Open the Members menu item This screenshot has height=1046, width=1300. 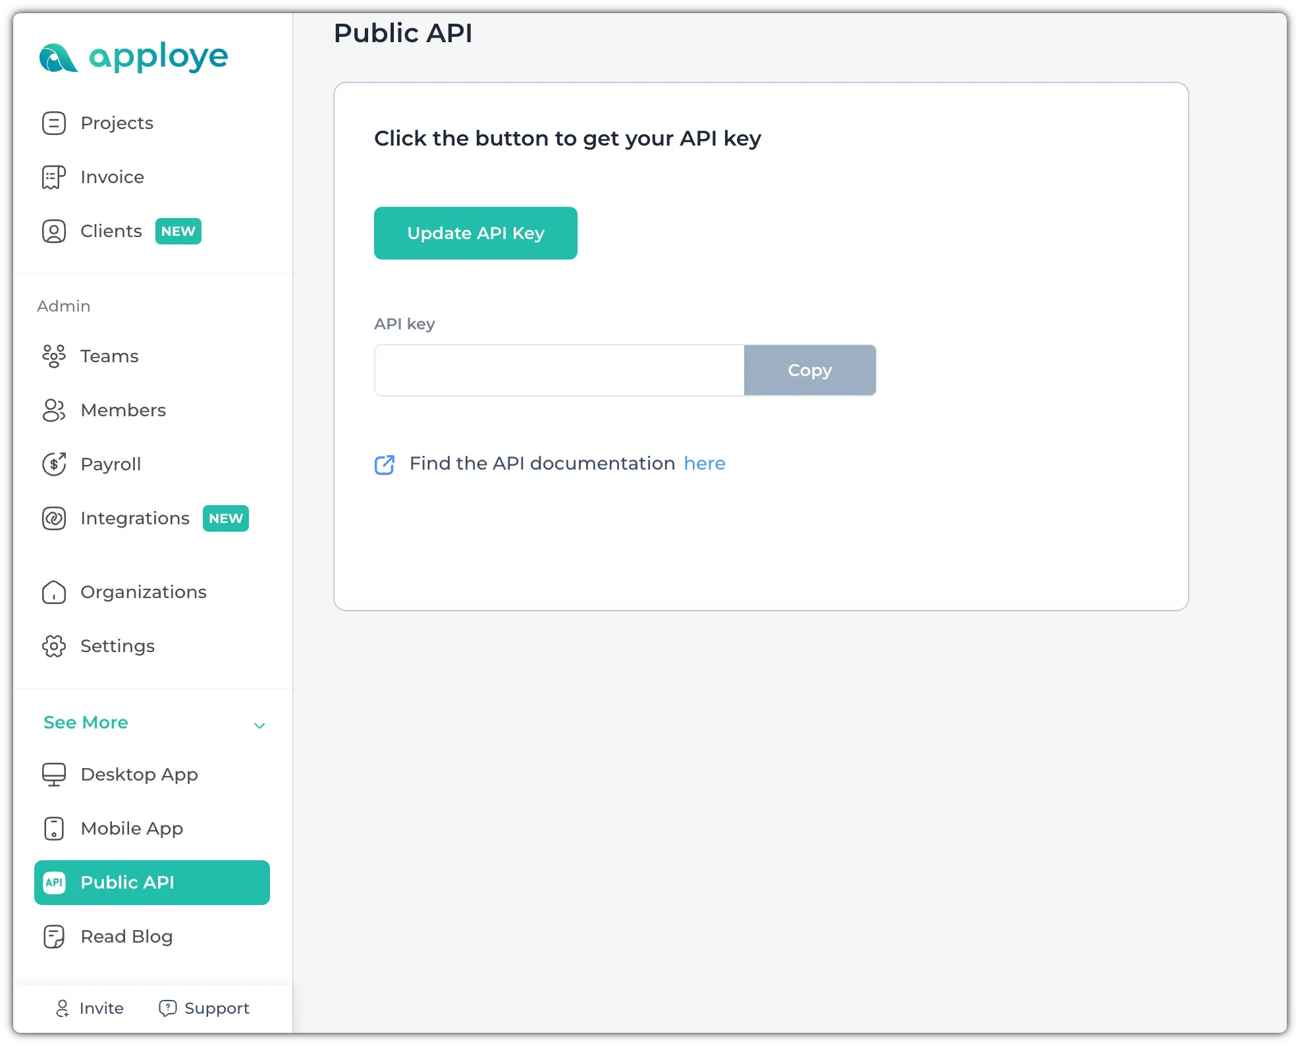[x=123, y=410]
